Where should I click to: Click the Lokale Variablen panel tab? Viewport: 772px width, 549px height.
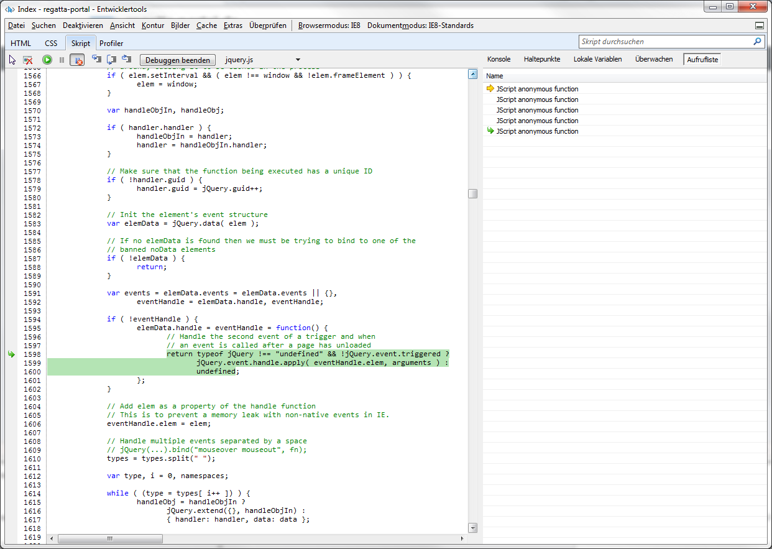(597, 59)
